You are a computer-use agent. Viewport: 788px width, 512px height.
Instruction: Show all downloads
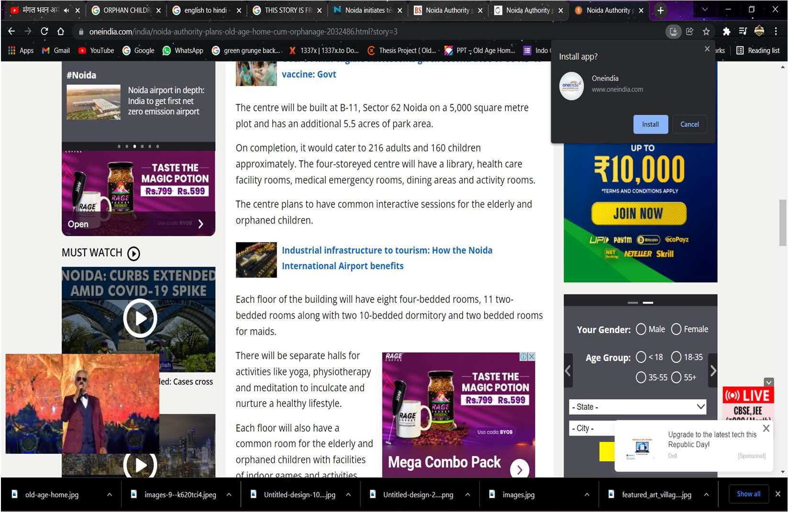(748, 494)
